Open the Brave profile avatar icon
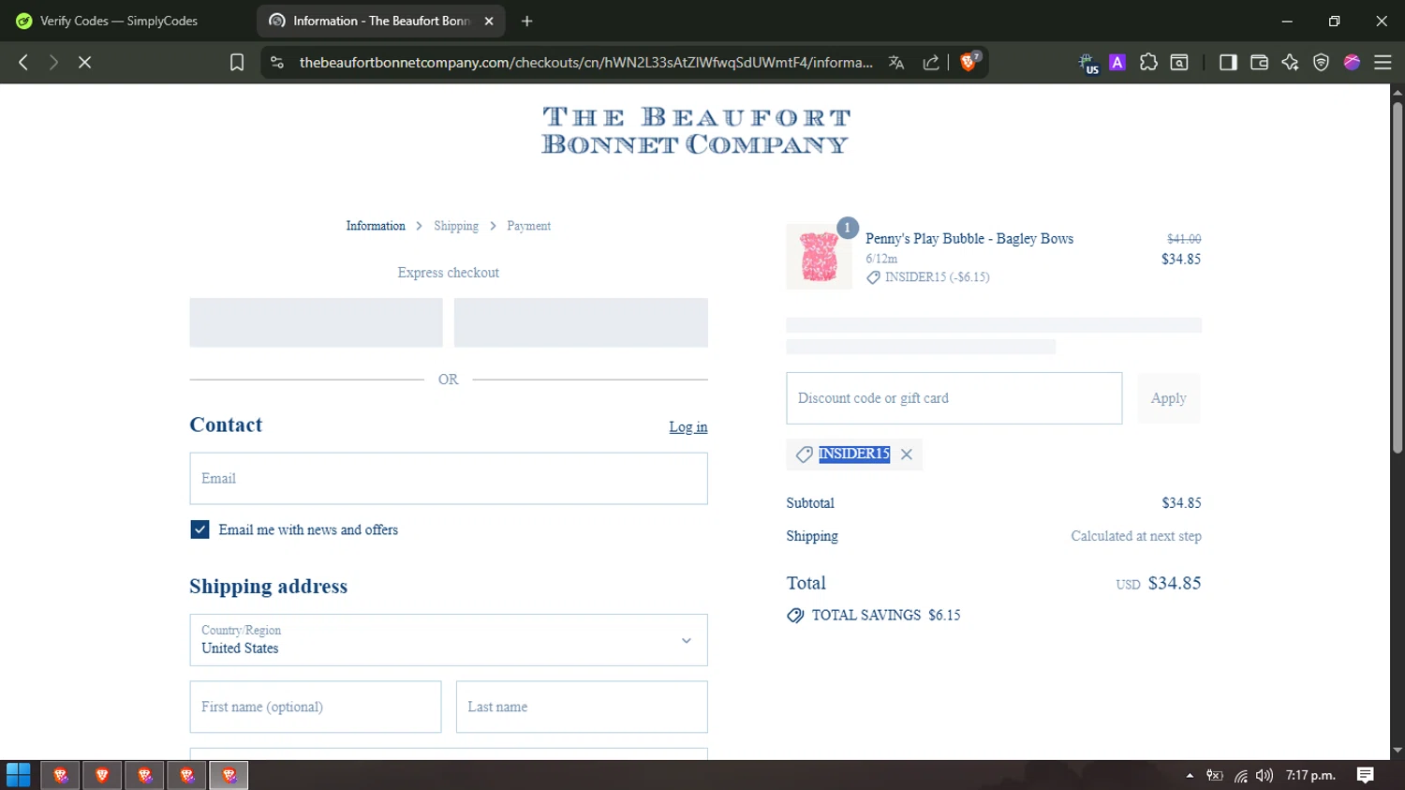The height and width of the screenshot is (790, 1405). [1352, 62]
